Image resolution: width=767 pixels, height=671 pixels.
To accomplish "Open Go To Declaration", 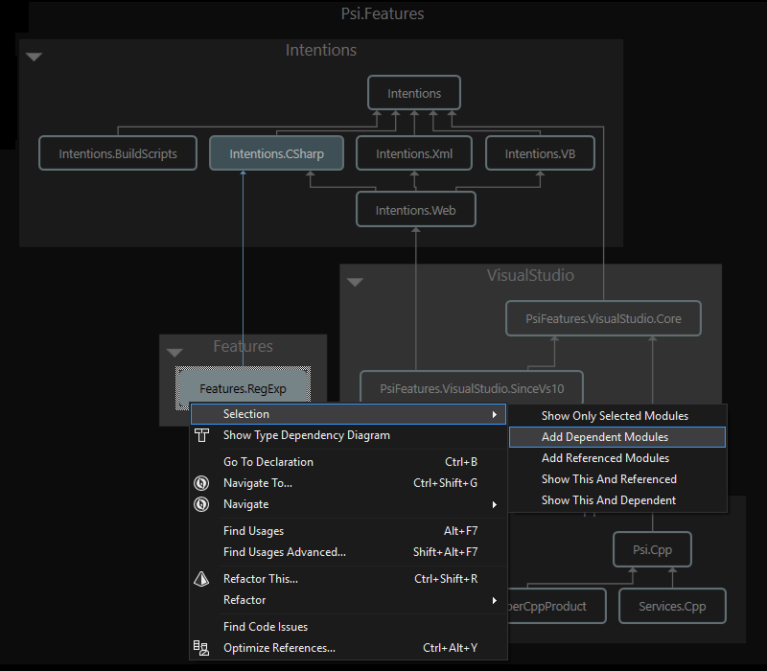I will point(268,462).
